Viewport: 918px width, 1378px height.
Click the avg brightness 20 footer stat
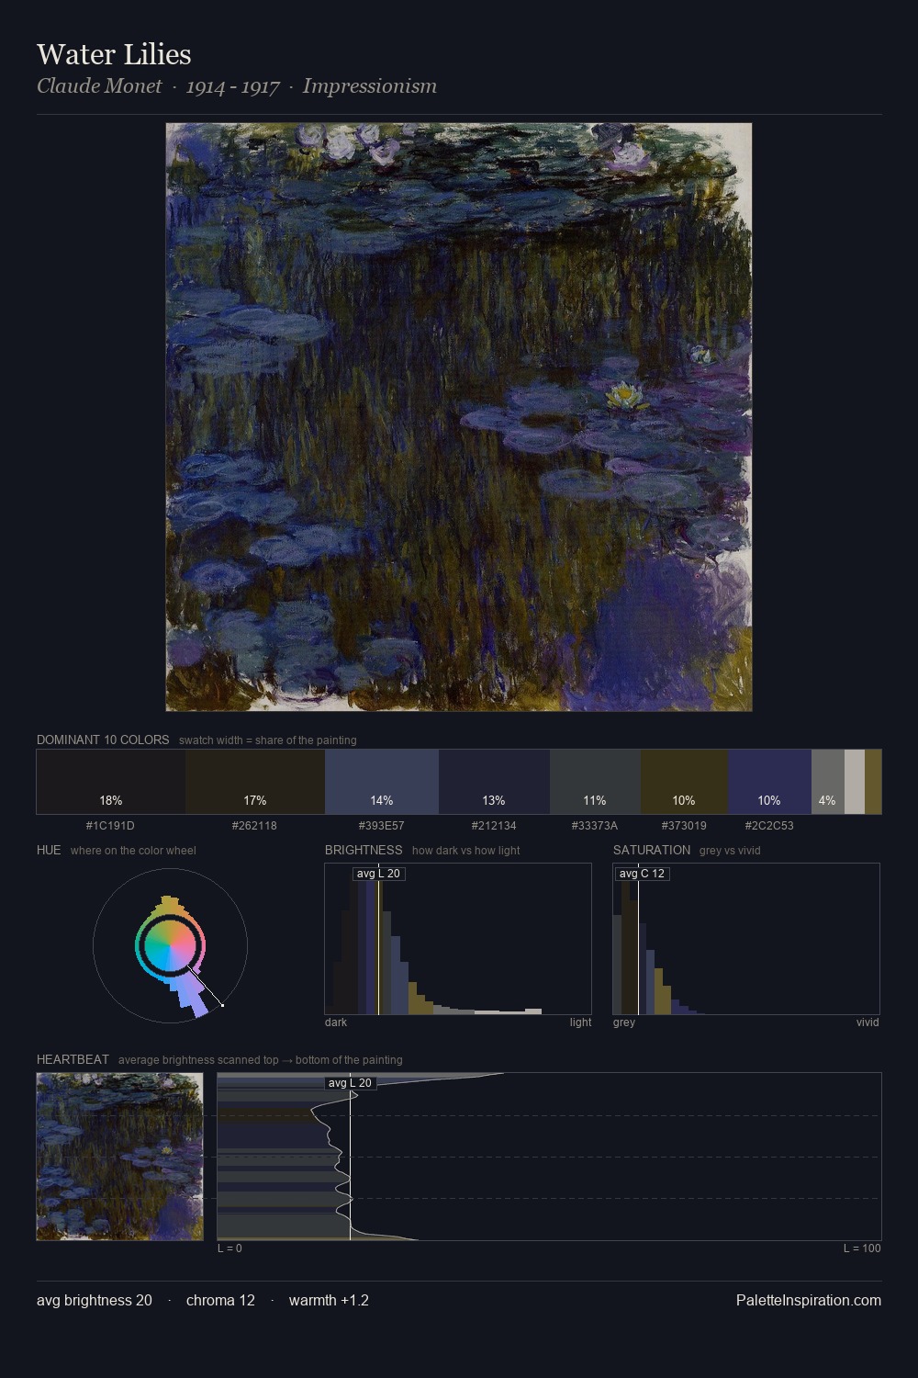95,1301
